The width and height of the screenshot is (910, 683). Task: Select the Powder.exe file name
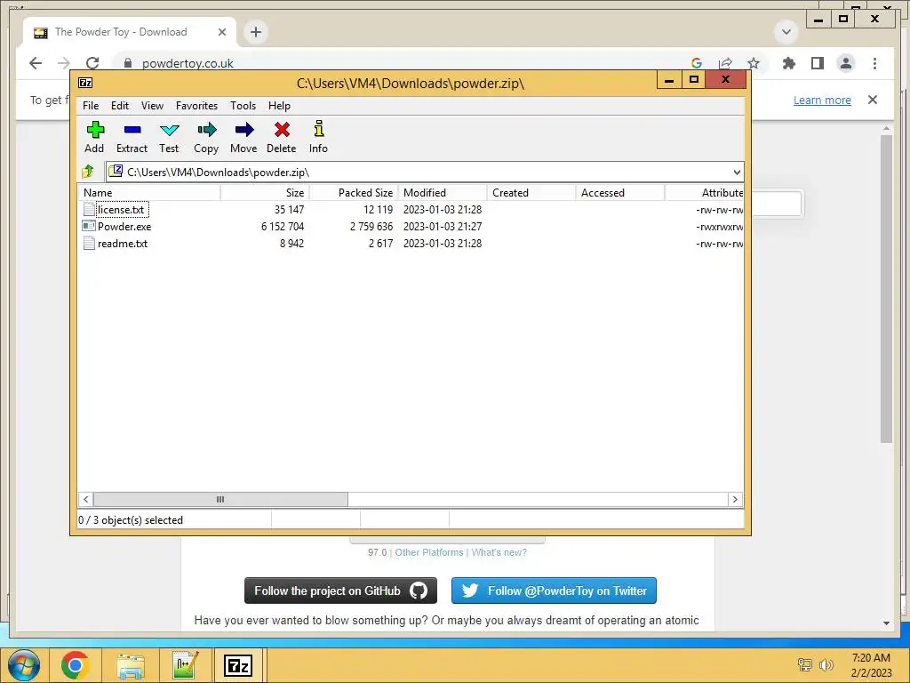click(x=124, y=227)
